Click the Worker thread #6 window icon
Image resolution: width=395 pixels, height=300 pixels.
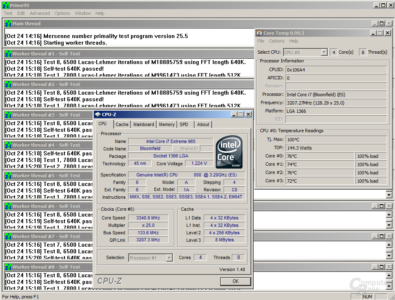8,206
